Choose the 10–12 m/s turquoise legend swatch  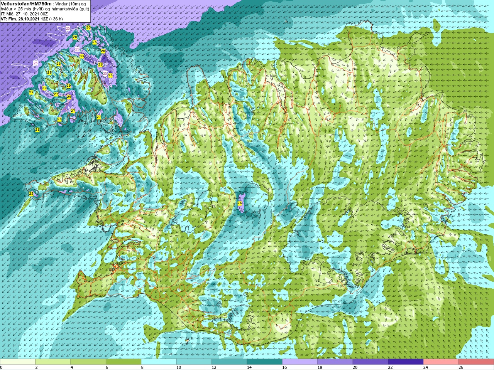(x=194, y=362)
